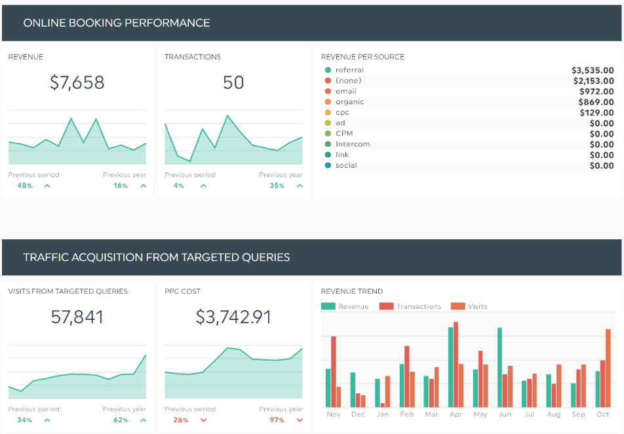Click the up arrow beside Transactions 4%
The height and width of the screenshot is (434, 624).
click(x=203, y=186)
